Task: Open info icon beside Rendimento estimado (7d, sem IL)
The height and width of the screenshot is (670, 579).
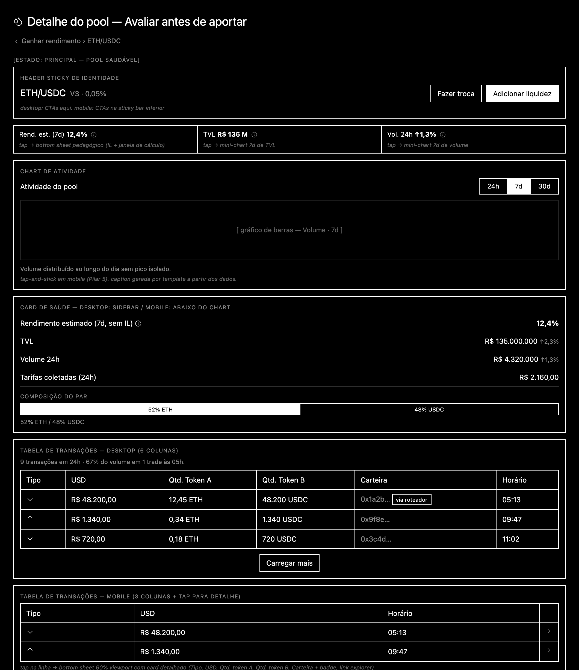Action: pyautogui.click(x=138, y=323)
